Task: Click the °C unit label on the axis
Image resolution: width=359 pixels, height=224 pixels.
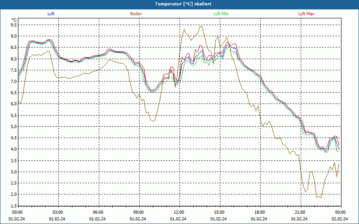Action: 14,20
